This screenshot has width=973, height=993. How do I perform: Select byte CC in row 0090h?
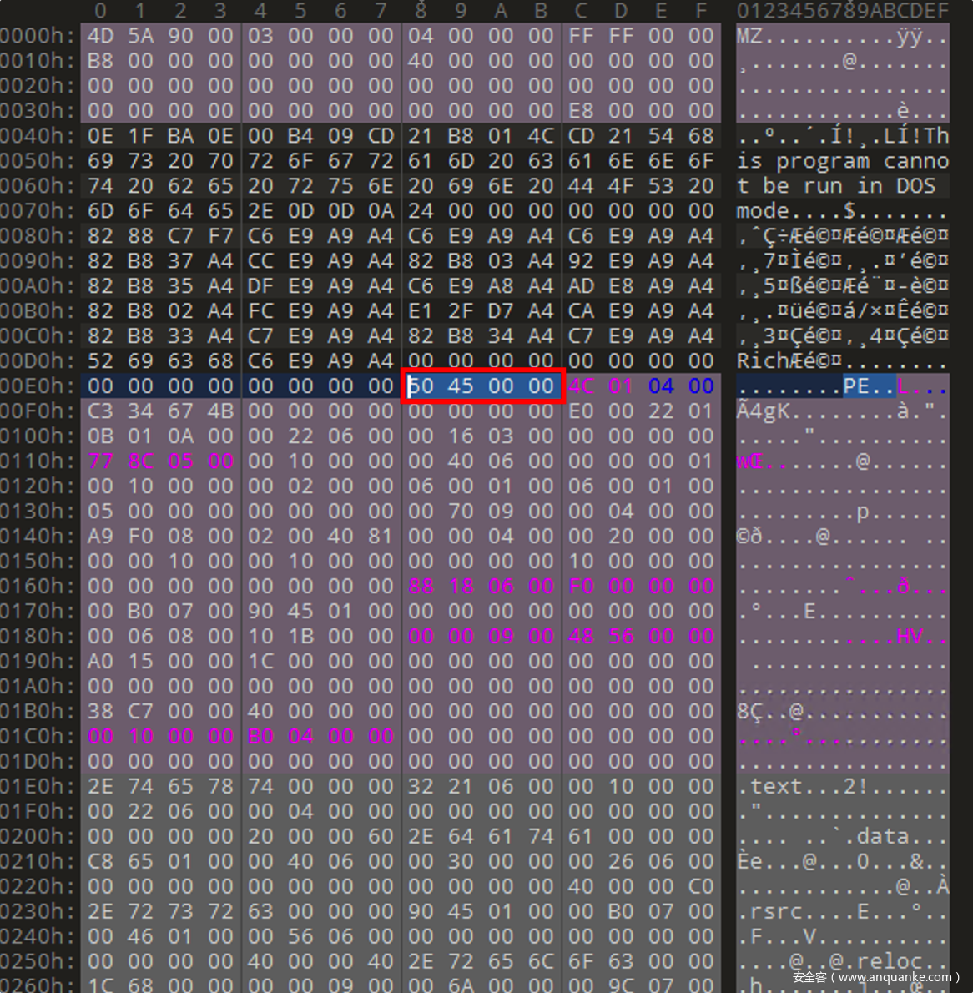(x=260, y=261)
